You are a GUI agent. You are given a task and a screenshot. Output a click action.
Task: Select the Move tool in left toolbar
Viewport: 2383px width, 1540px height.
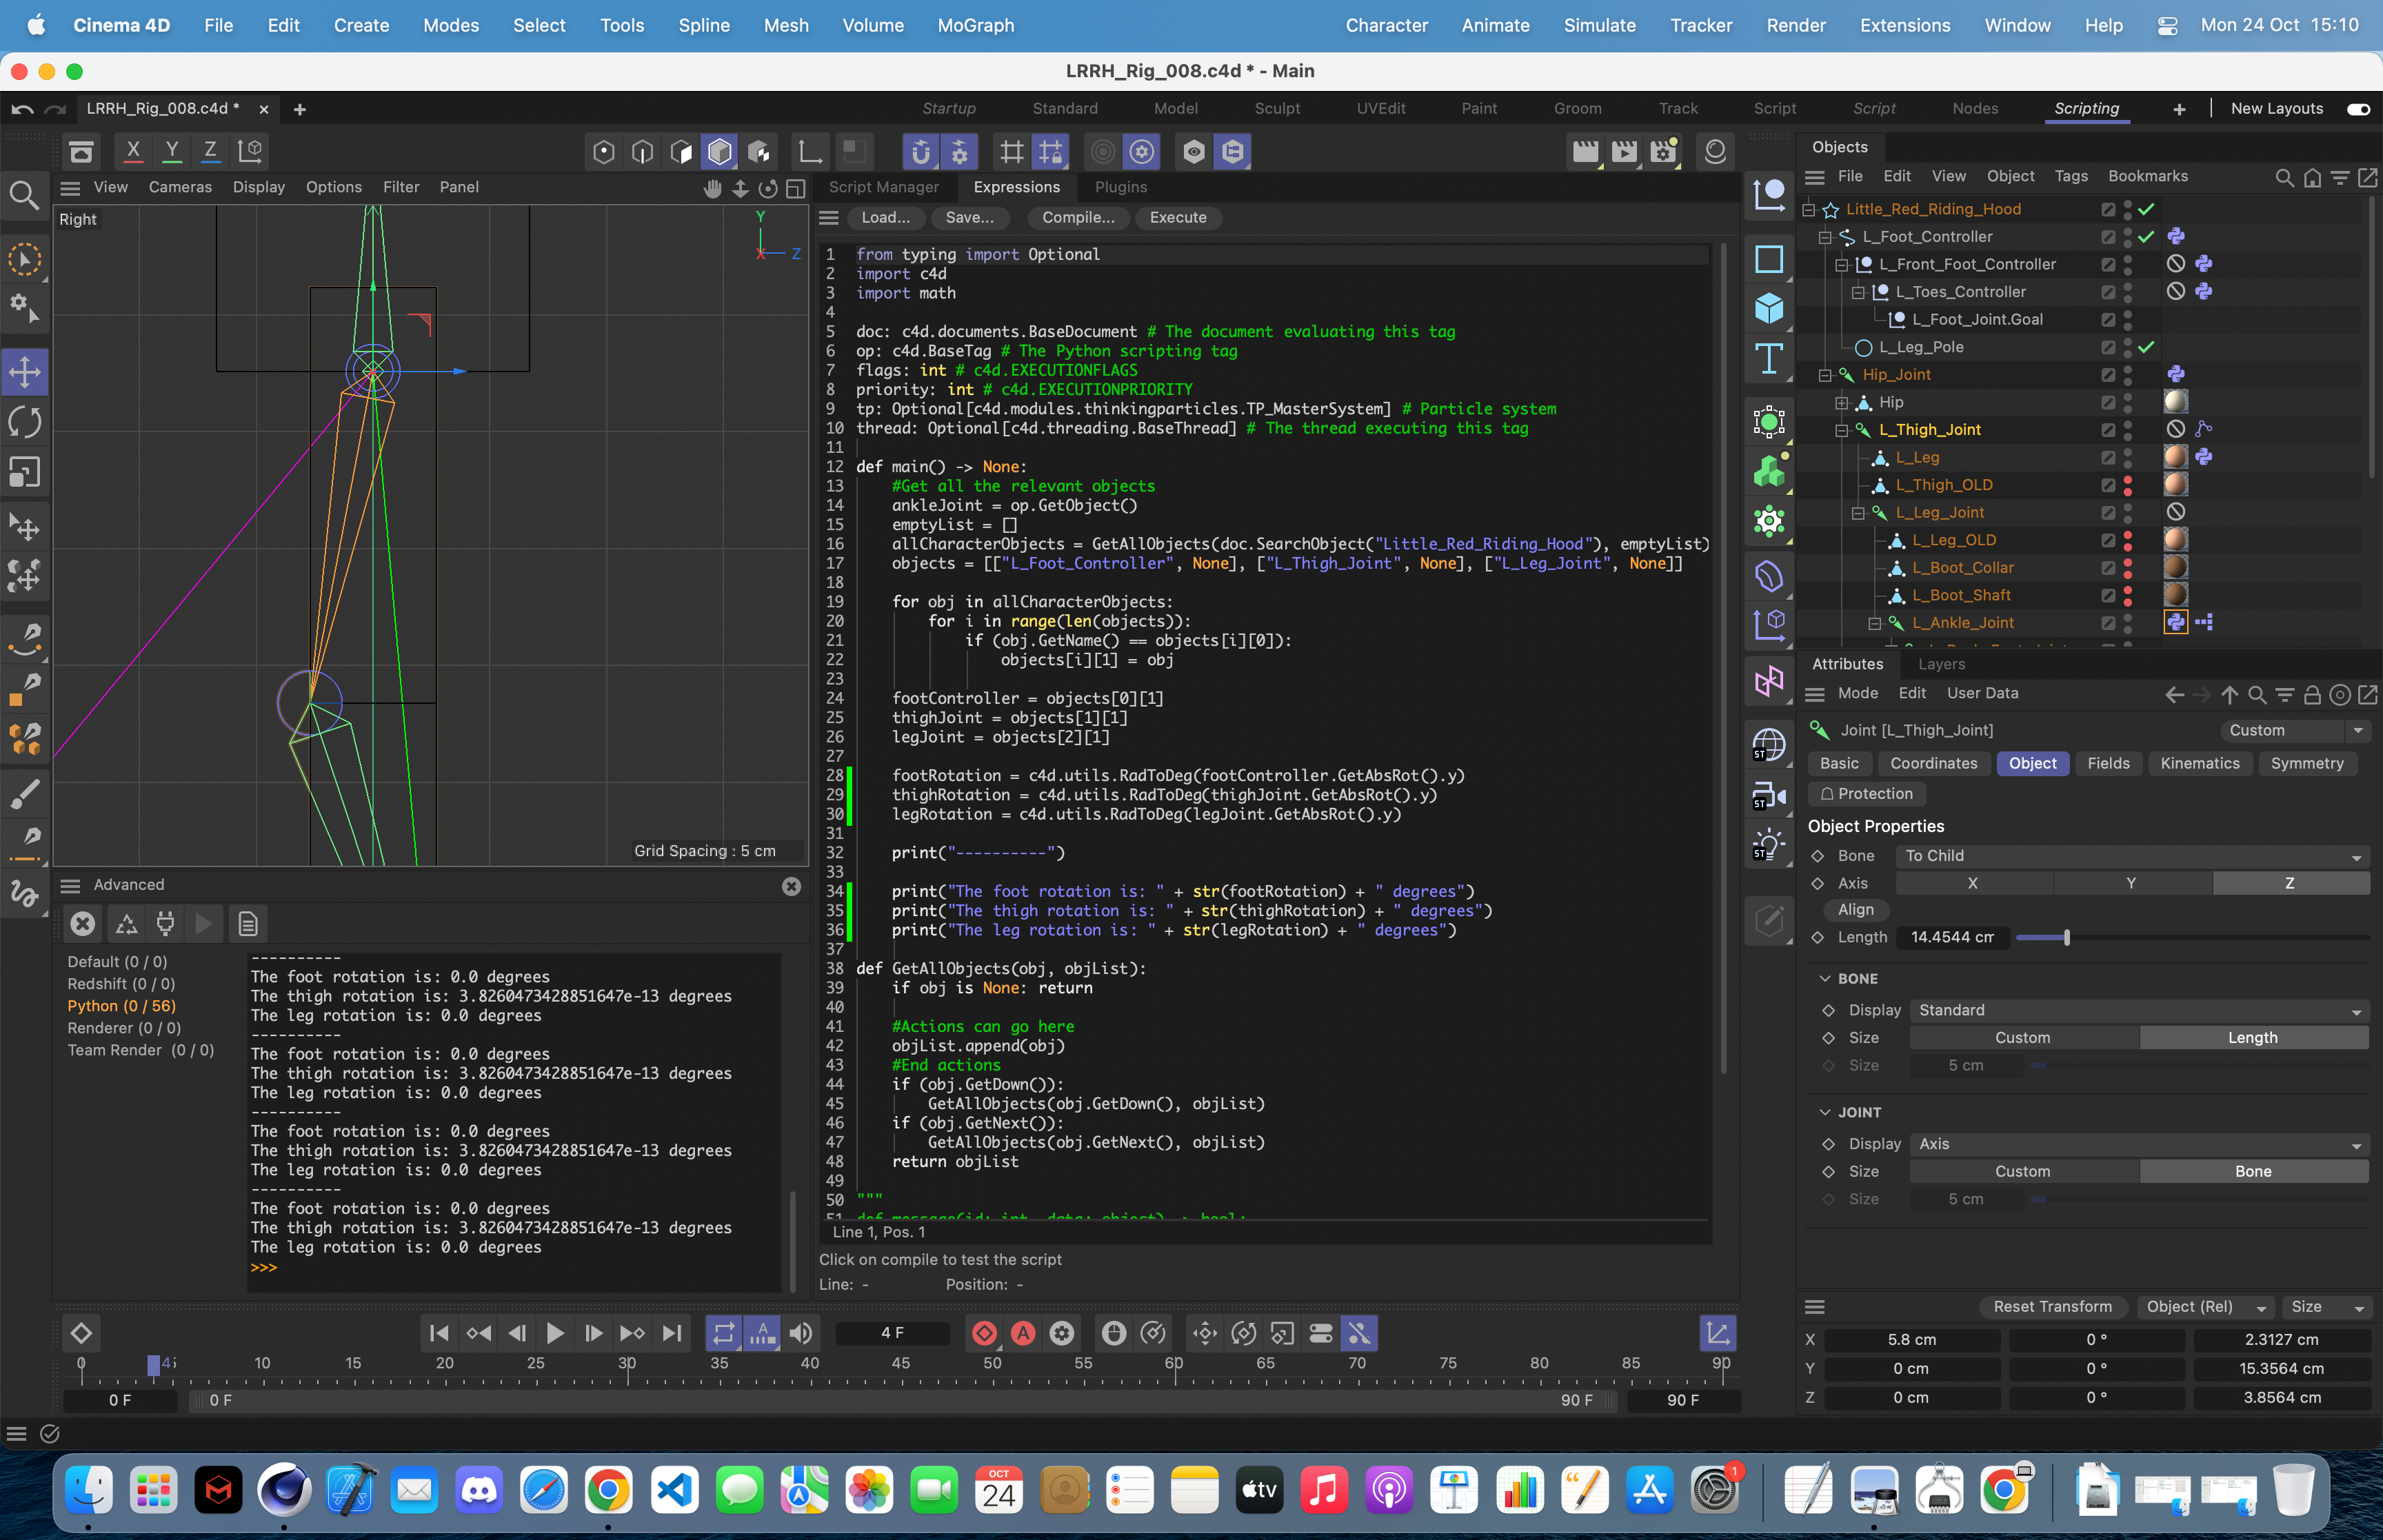(x=25, y=372)
